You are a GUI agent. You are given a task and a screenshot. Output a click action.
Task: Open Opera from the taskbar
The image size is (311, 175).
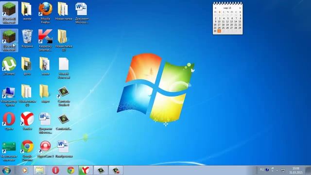coord(55,171)
